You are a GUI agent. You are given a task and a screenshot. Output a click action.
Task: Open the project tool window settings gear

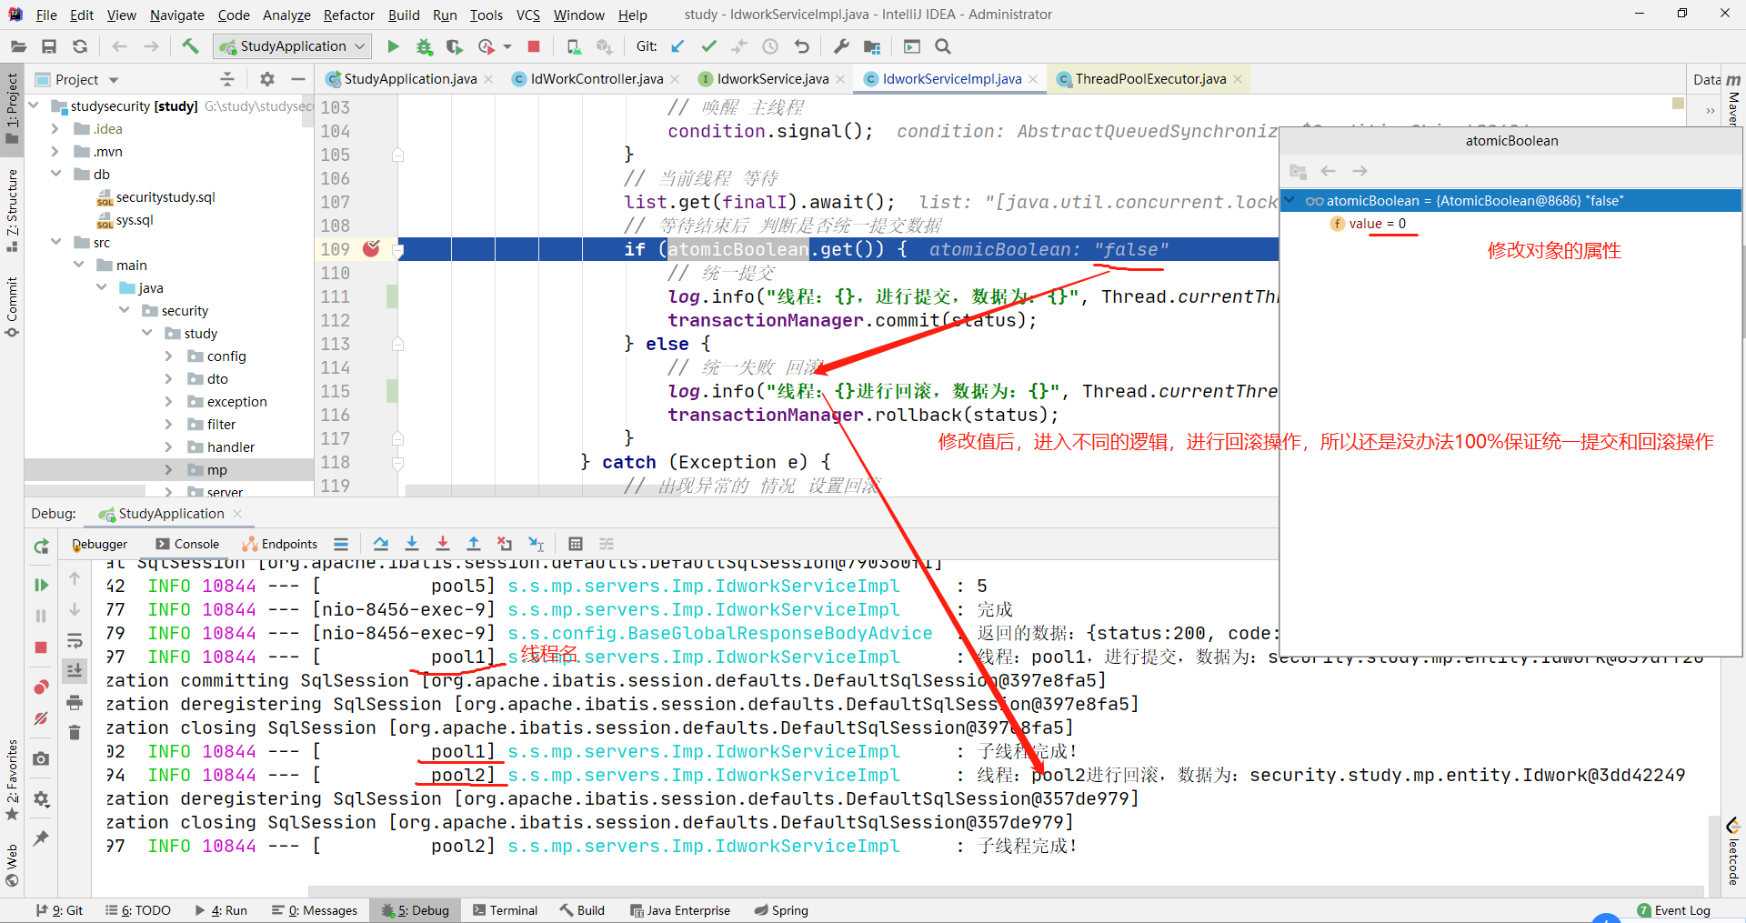pyautogui.click(x=266, y=79)
